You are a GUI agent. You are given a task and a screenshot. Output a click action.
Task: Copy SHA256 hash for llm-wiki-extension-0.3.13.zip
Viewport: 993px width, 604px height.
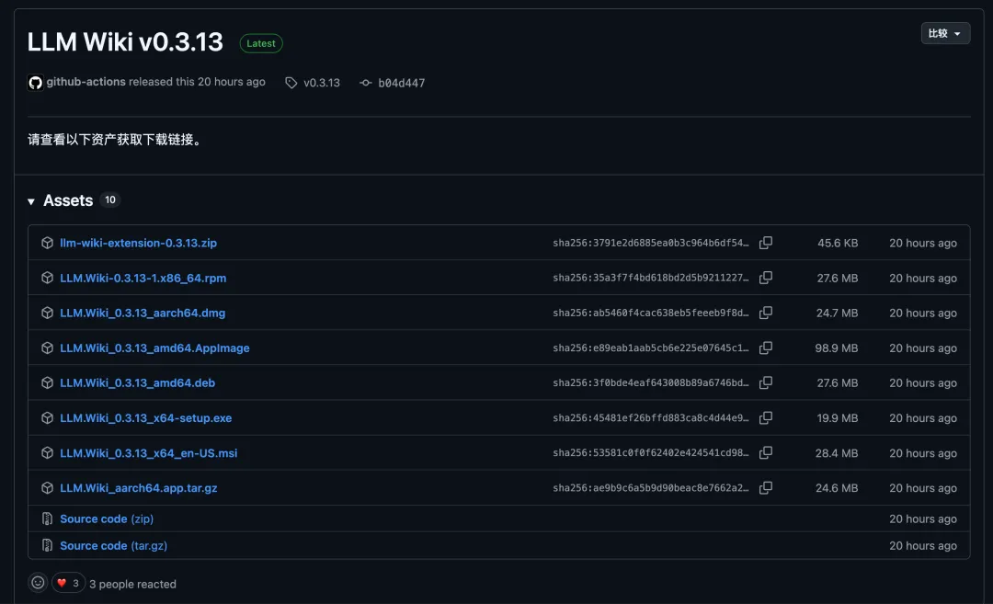tap(765, 243)
